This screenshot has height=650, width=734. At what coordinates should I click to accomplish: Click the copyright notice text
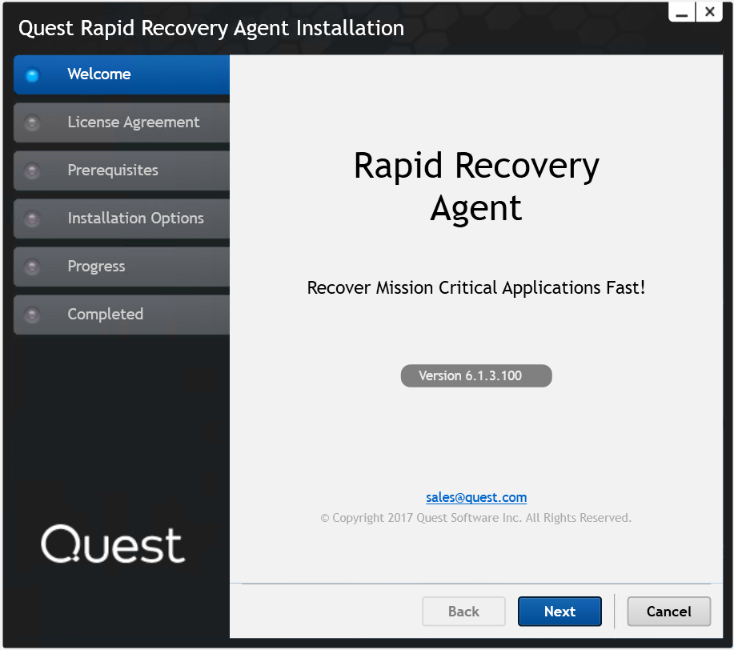click(475, 517)
